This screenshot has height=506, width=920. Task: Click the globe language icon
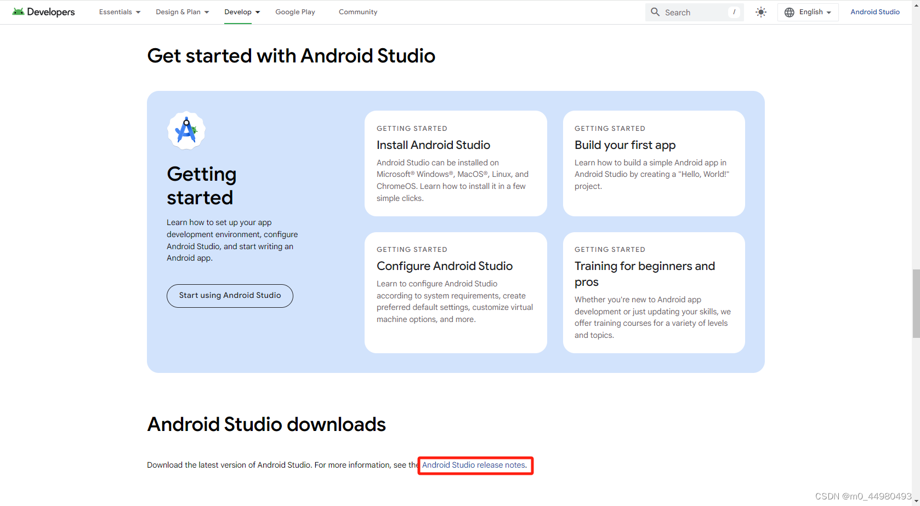click(x=790, y=12)
